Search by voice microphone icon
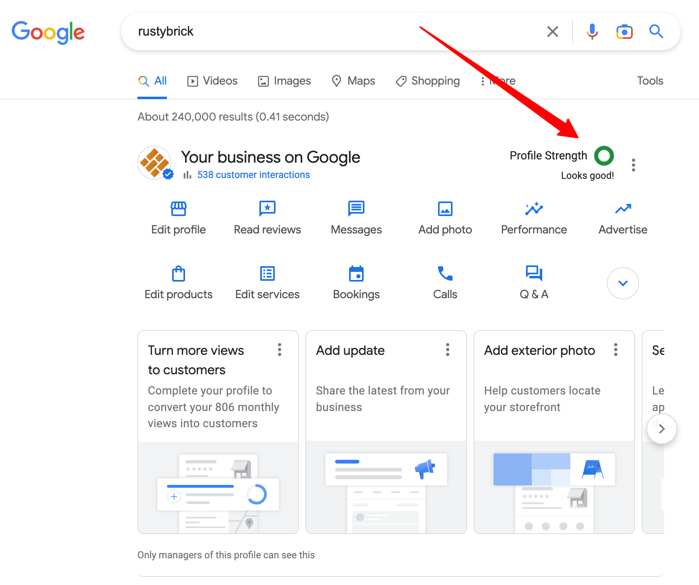The height and width of the screenshot is (585, 699). point(592,32)
